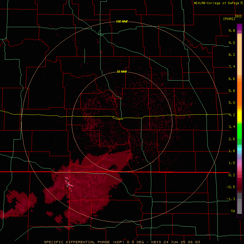Click the 9.0 color scale label
This screenshot has width=244, height=244.
click(232, 43)
